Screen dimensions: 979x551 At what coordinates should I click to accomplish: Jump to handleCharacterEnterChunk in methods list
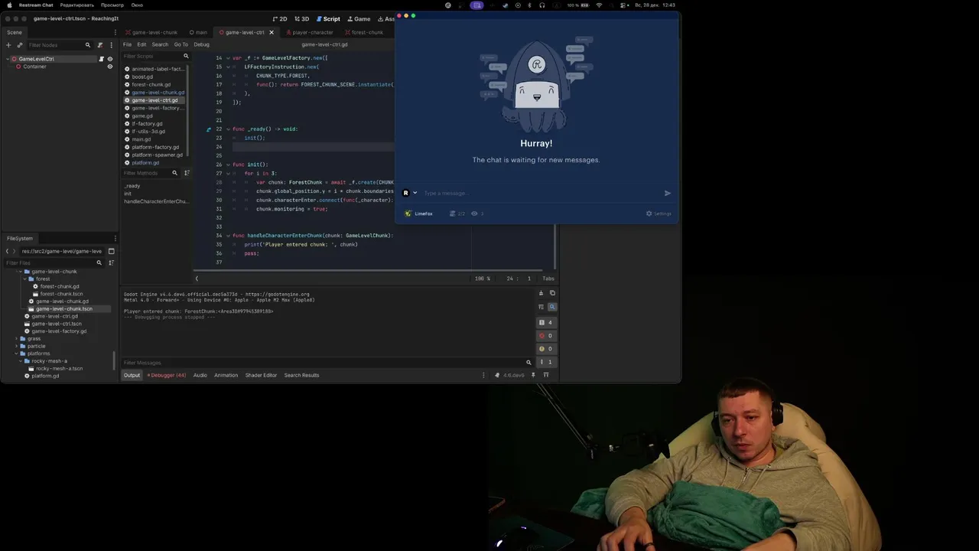point(155,201)
